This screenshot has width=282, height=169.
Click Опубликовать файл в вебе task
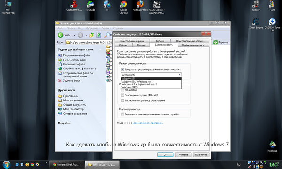click(x=80, y=69)
